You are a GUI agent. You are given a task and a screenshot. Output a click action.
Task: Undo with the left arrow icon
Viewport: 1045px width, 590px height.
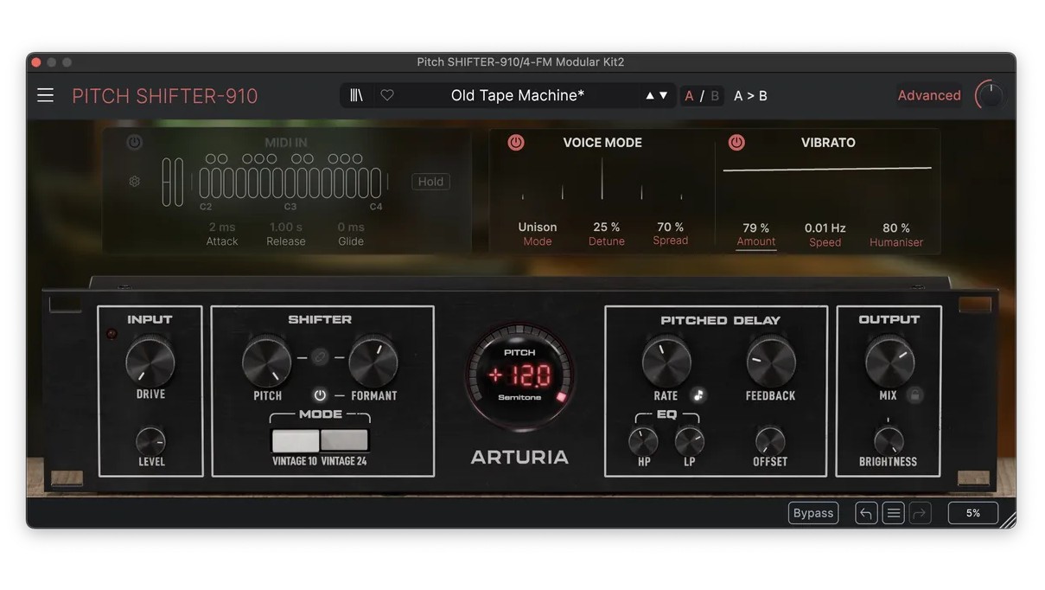(x=866, y=513)
